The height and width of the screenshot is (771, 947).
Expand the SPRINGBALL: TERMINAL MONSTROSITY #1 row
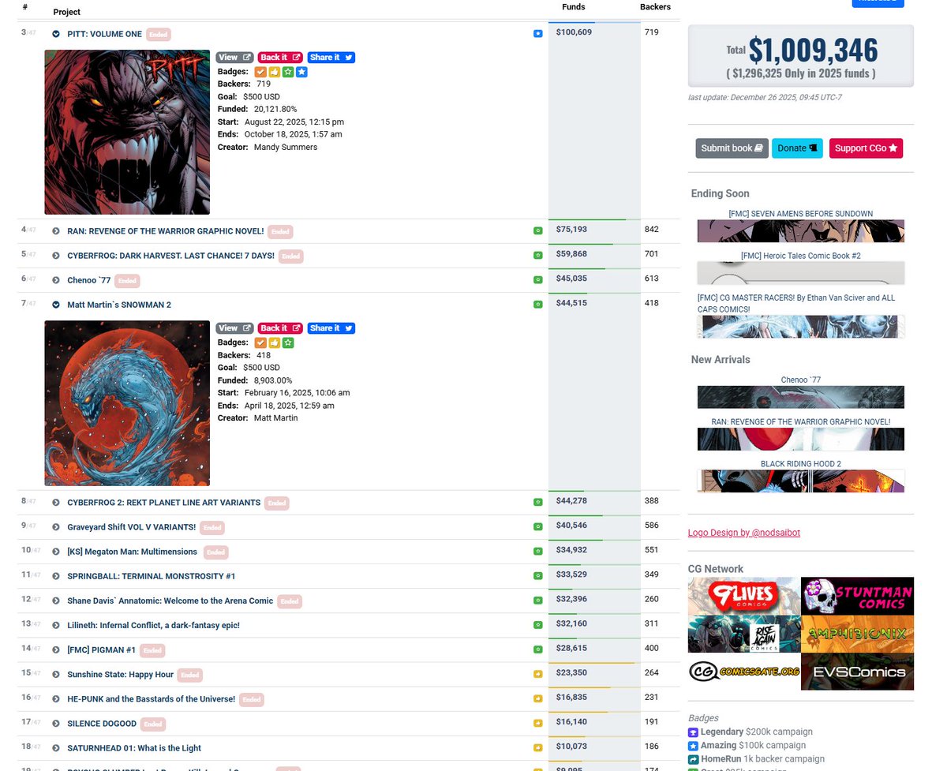(x=56, y=576)
